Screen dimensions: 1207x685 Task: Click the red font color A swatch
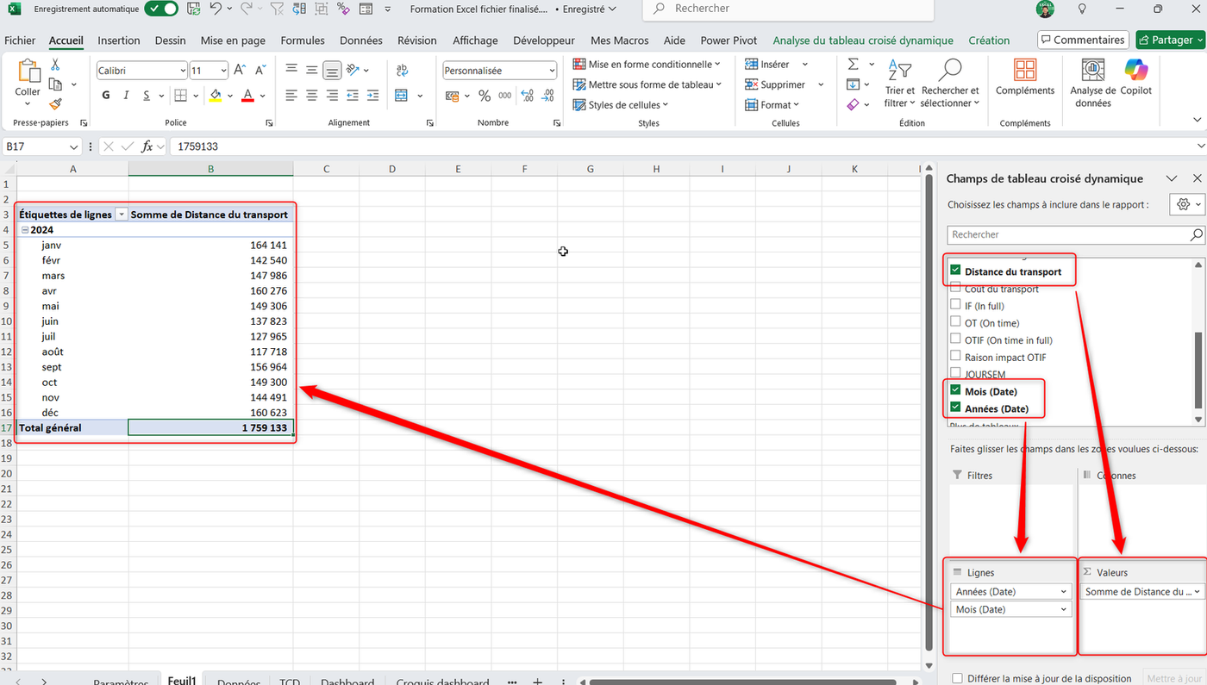tap(247, 96)
